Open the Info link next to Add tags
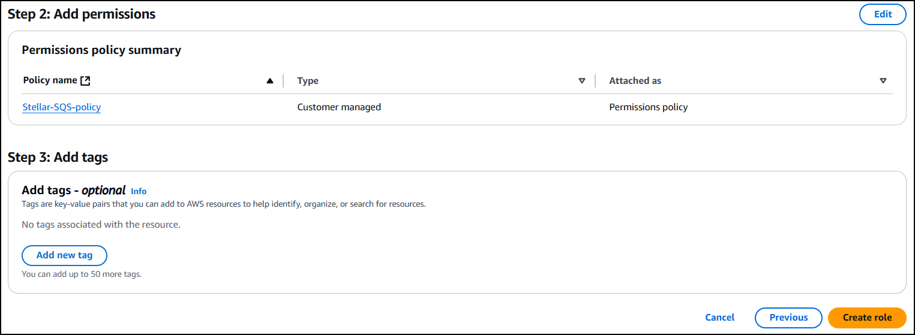This screenshot has height=335, width=915. pos(139,191)
